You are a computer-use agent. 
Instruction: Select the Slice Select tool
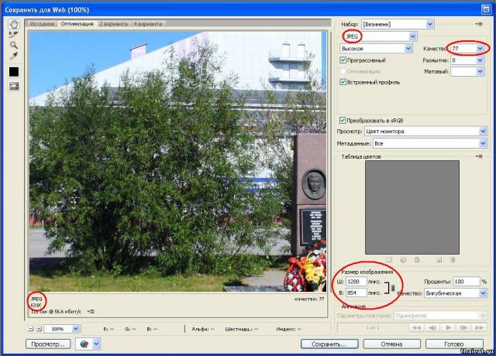tap(13, 35)
